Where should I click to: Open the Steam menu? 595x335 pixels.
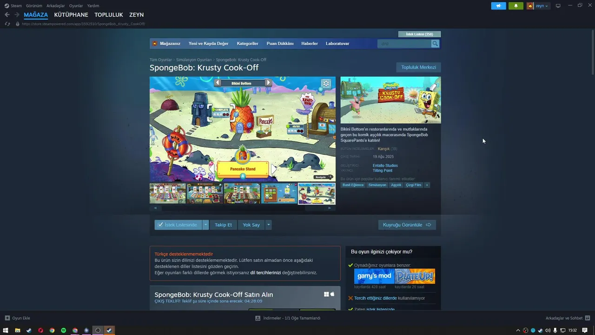[x=16, y=6]
